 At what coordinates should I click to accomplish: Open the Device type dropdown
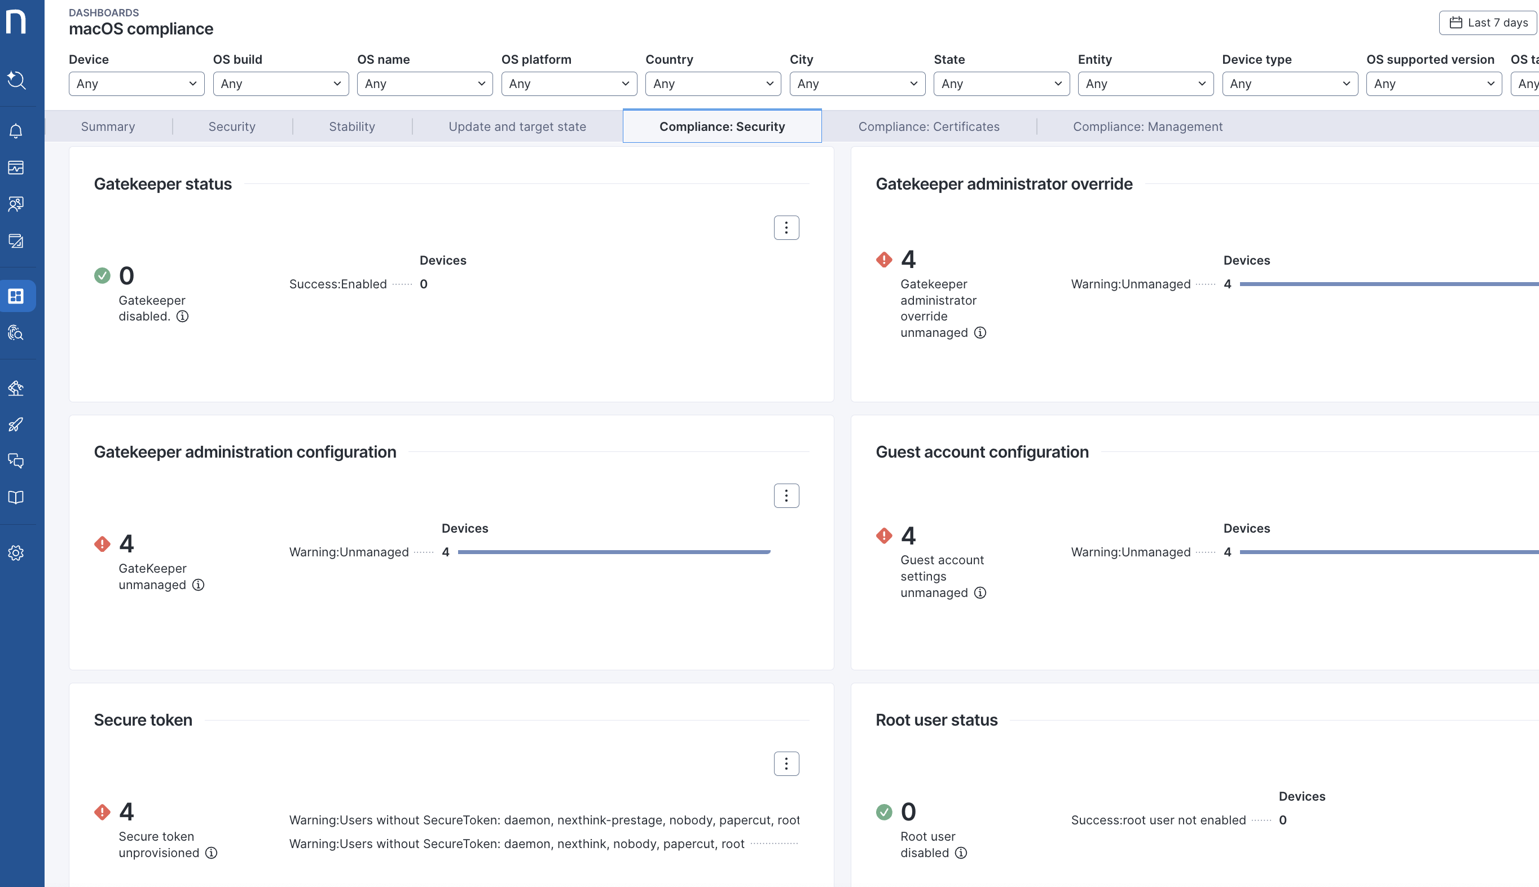point(1289,84)
